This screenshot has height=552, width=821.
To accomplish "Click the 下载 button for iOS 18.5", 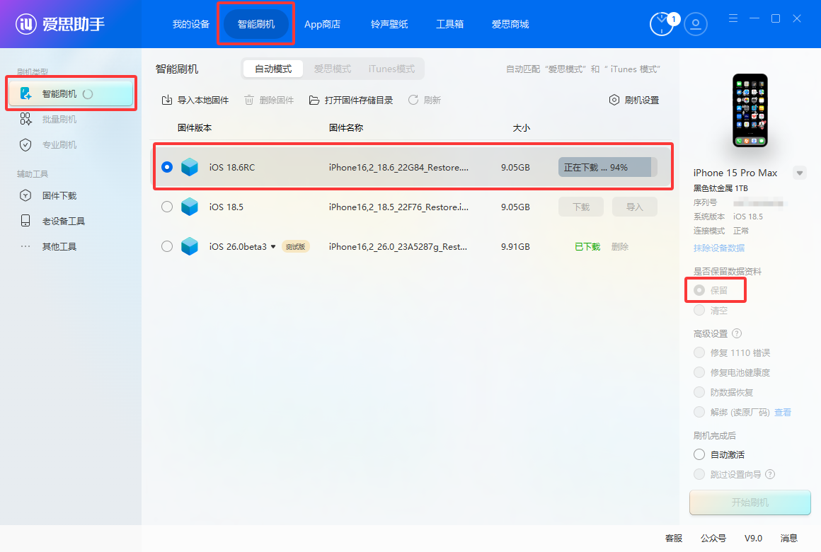I will point(580,207).
